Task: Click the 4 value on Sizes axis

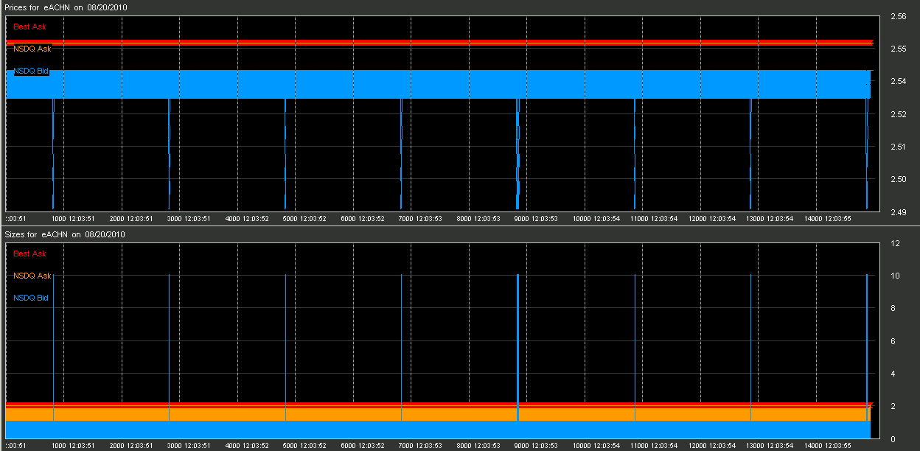Action: tap(892, 374)
